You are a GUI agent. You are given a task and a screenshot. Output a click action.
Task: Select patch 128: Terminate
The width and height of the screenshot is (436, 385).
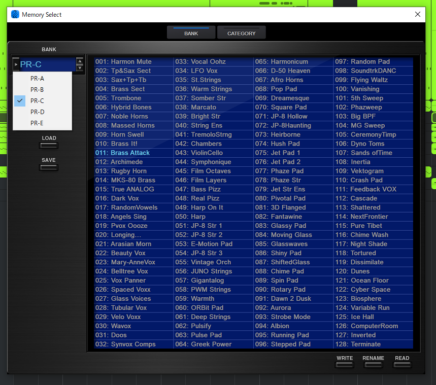pos(374,344)
